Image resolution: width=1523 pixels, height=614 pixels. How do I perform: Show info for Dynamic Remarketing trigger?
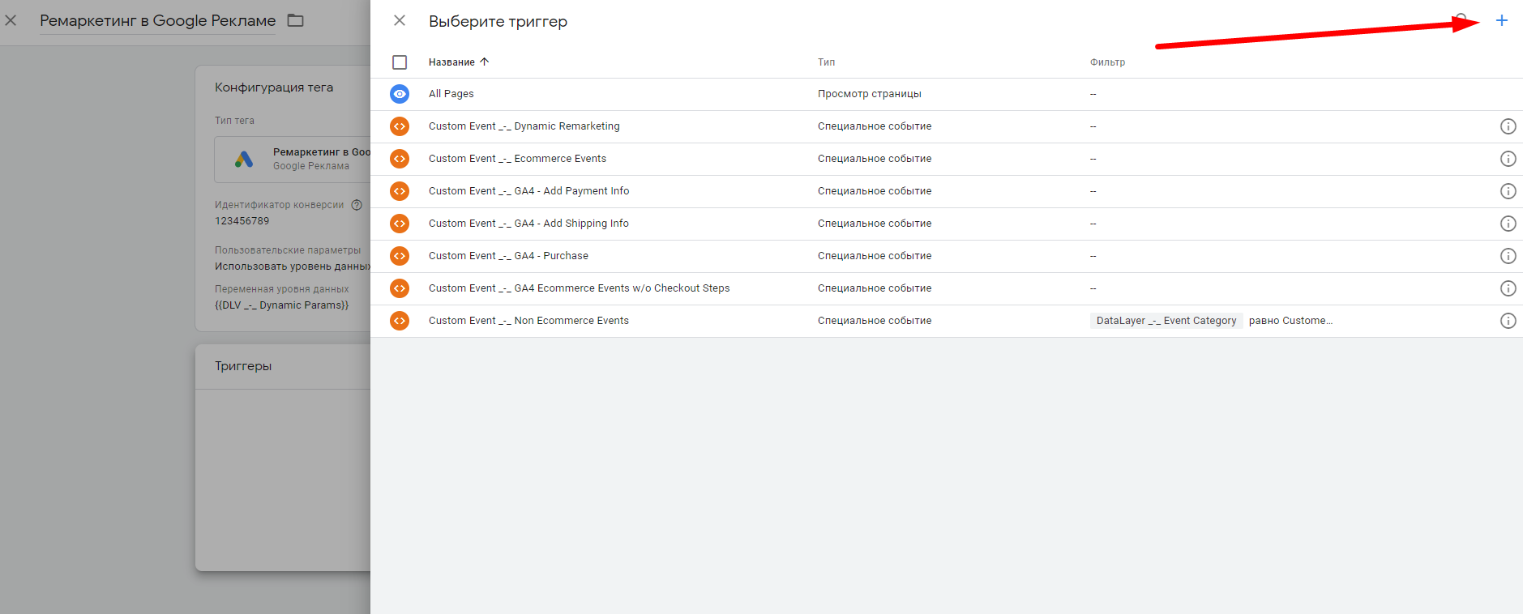point(1508,126)
